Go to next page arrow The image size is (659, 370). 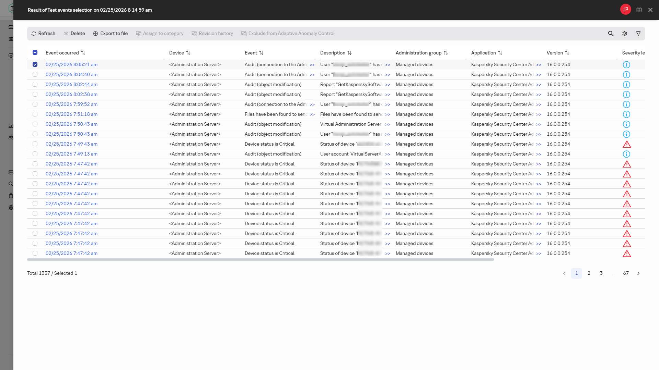(x=638, y=273)
